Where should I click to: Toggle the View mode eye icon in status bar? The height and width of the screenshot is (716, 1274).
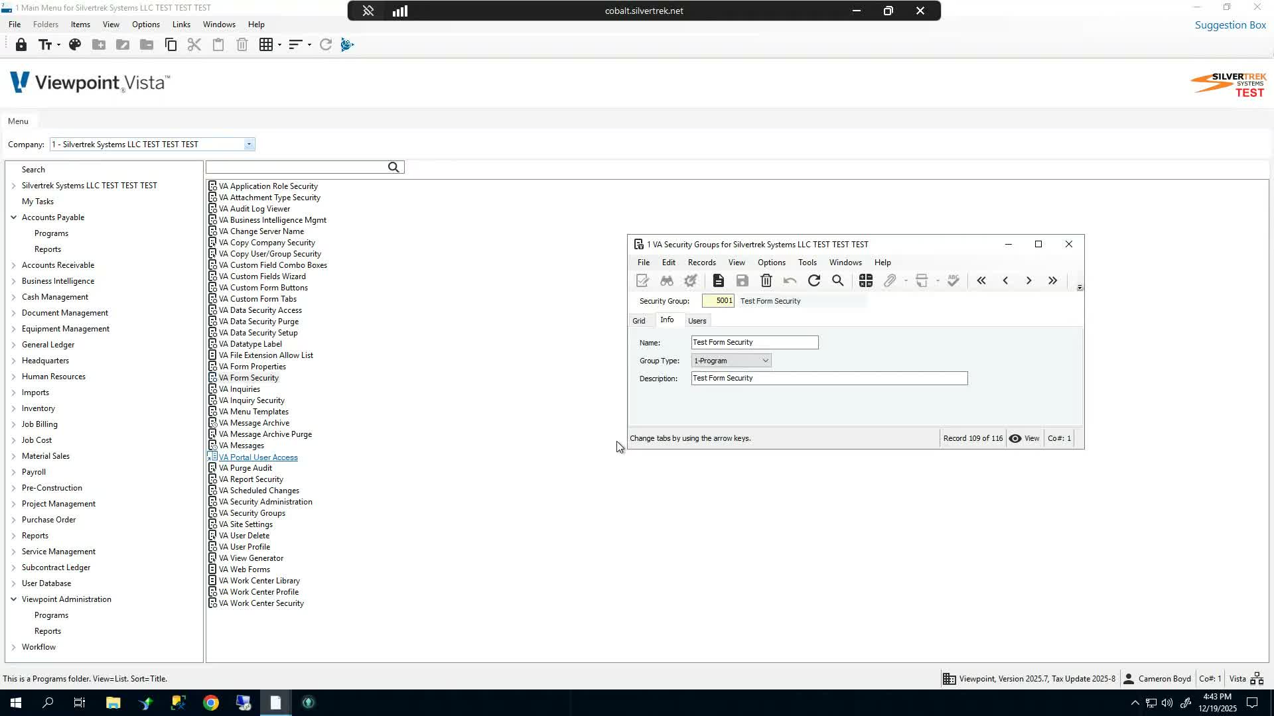click(1015, 438)
